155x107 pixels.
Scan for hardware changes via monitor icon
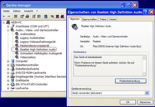click(x=46, y=16)
